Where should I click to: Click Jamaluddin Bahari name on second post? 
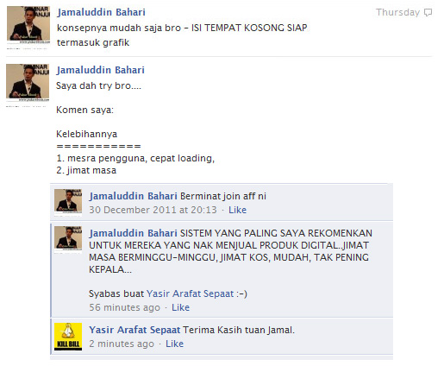(100, 70)
